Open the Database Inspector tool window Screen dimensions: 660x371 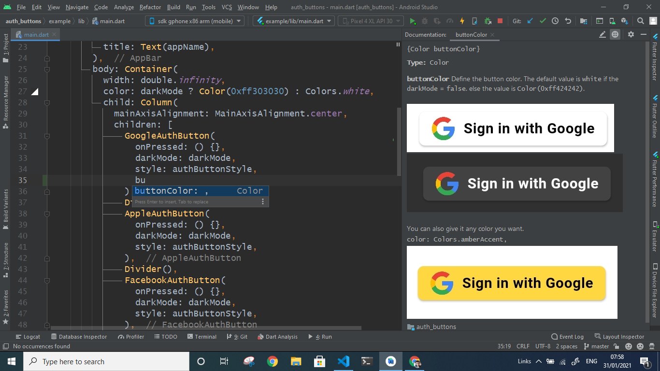[x=79, y=337]
